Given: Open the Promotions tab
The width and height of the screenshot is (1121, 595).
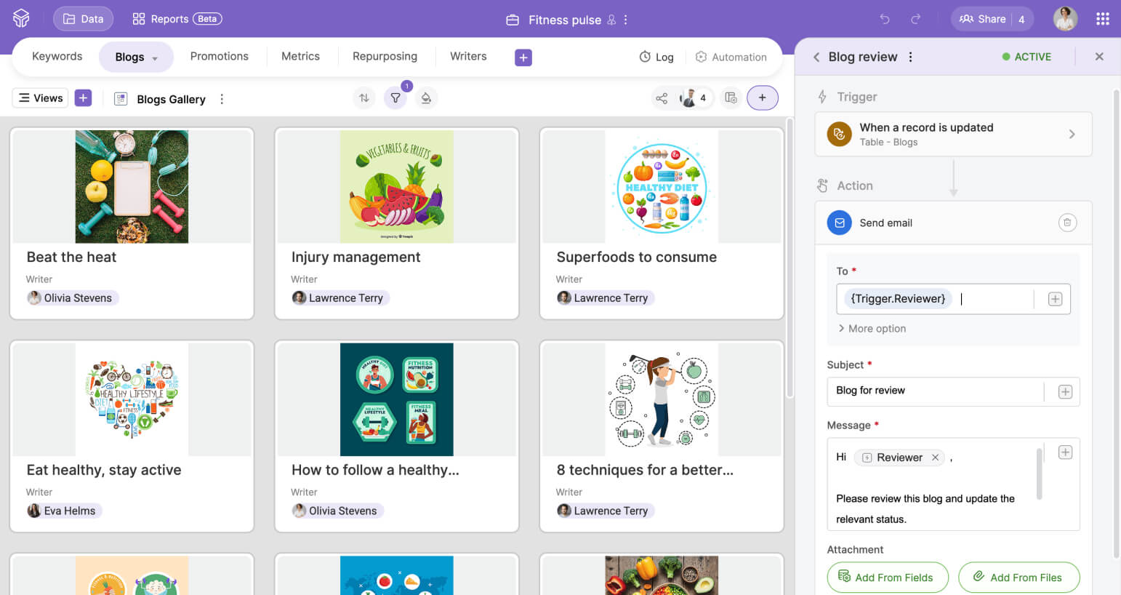Looking at the screenshot, I should coord(220,57).
